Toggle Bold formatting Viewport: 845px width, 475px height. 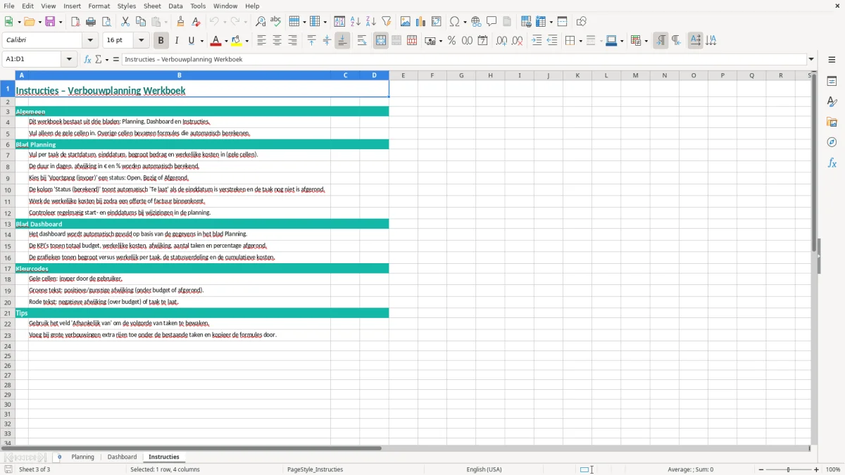161,41
